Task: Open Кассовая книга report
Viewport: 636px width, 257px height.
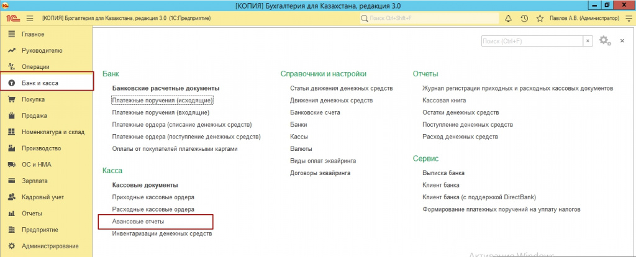Action: [444, 100]
